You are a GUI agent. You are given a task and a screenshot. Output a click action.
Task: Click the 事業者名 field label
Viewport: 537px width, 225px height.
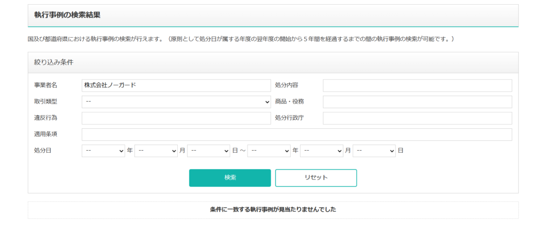(46, 85)
